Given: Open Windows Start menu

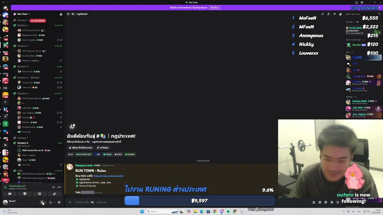Looking at the screenshot, I should point(142,211).
